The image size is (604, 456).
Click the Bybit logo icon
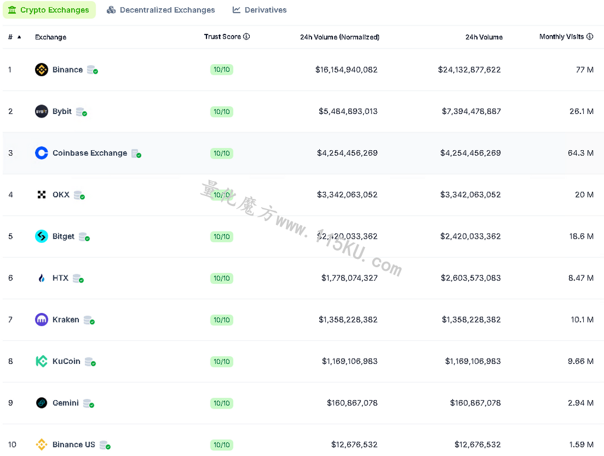click(x=42, y=112)
